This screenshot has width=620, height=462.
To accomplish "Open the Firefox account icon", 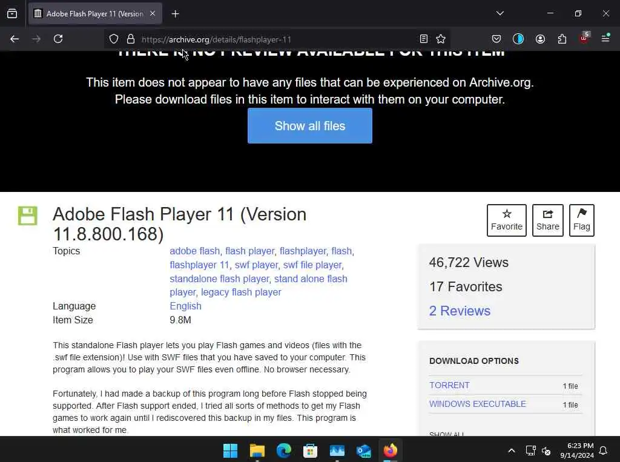I will point(540,39).
